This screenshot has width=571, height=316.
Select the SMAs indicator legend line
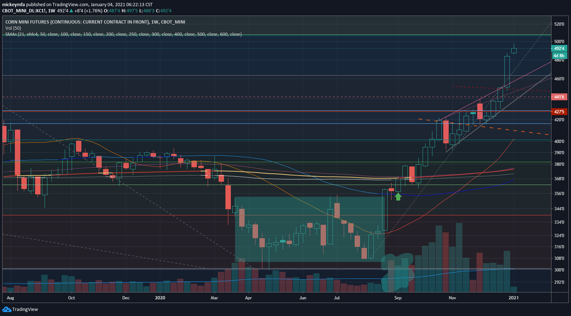pyautogui.click(x=123, y=34)
